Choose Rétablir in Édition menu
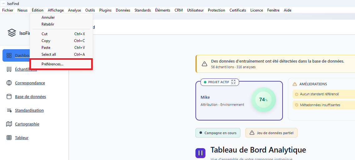The height and width of the screenshot is (160, 355). pos(61,24)
